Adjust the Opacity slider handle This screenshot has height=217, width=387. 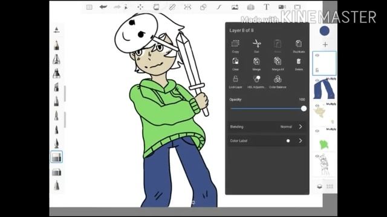(304, 108)
